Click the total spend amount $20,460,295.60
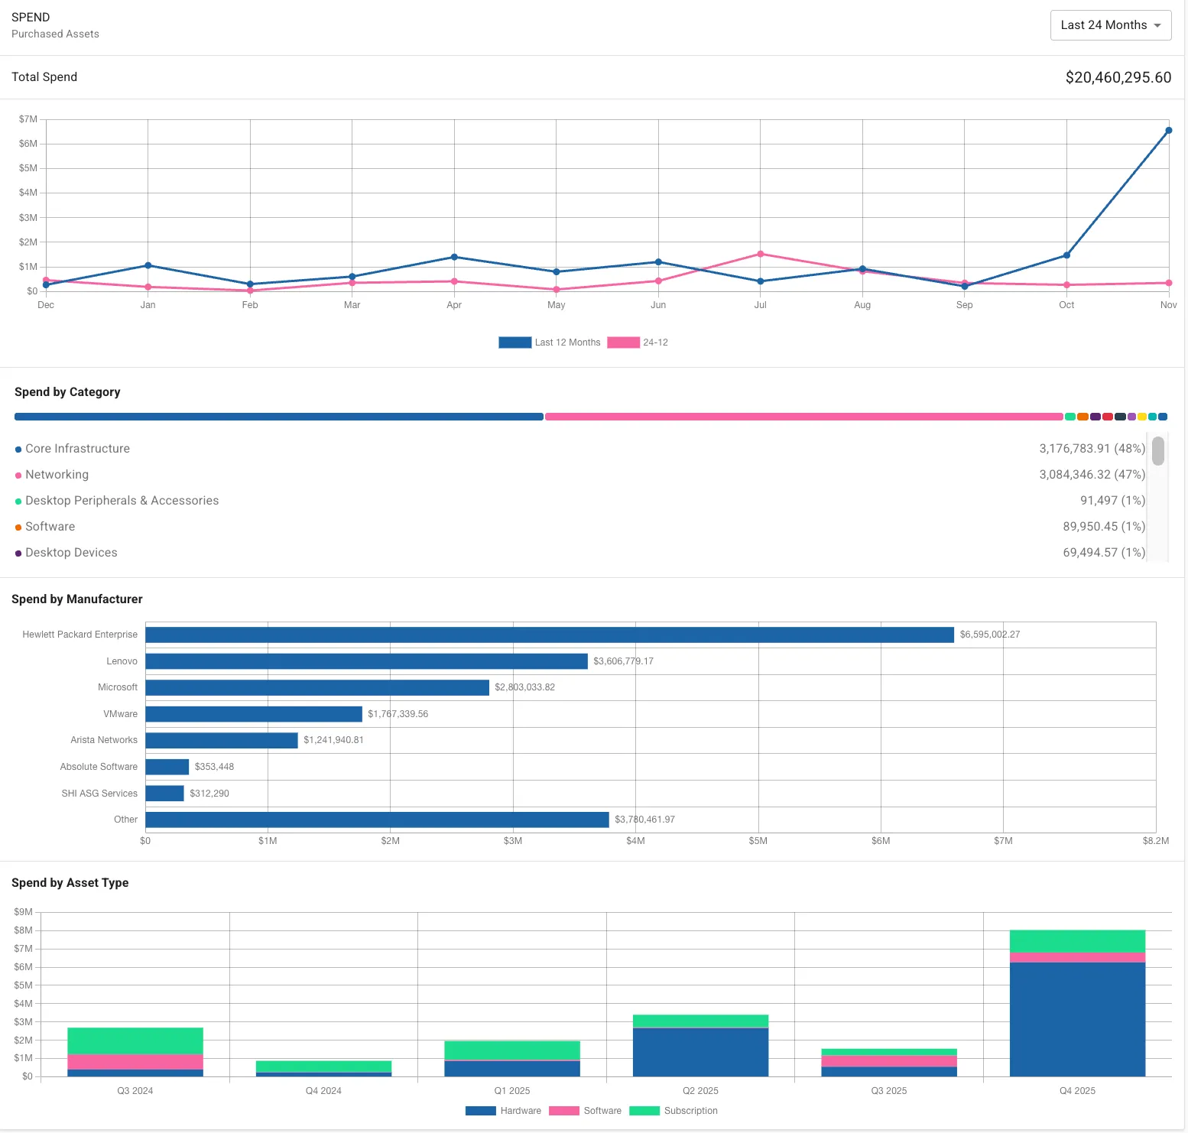The width and height of the screenshot is (1188, 1133). pyautogui.click(x=1118, y=77)
